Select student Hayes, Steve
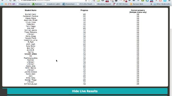 tap(31, 18)
